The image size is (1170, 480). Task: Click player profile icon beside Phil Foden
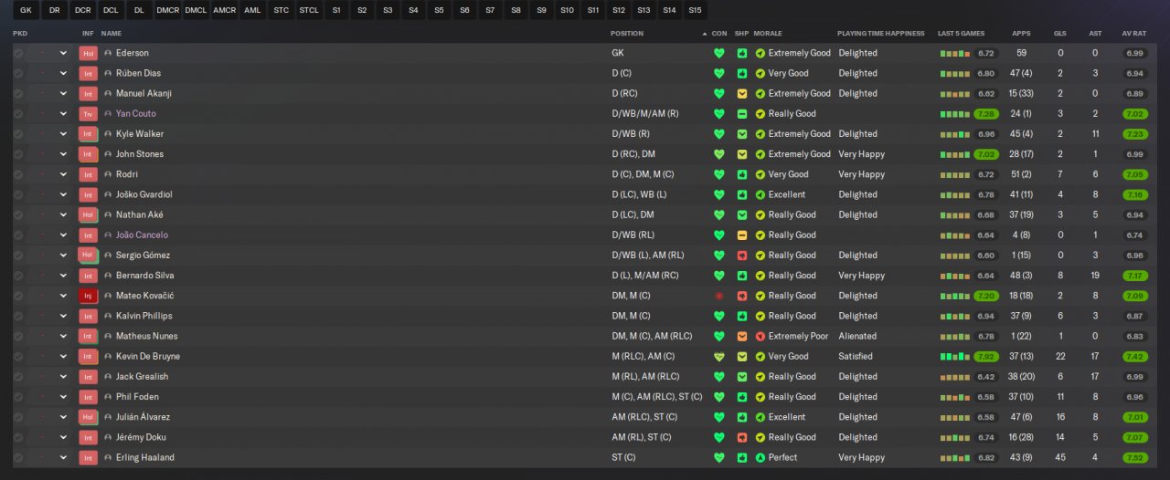click(108, 397)
